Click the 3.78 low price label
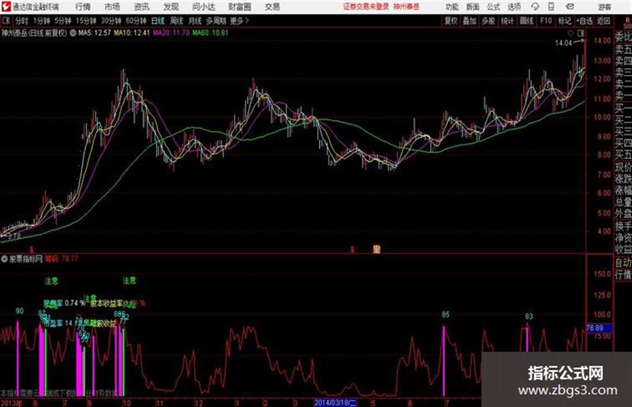Image resolution: width=632 pixels, height=407 pixels. click(x=14, y=236)
